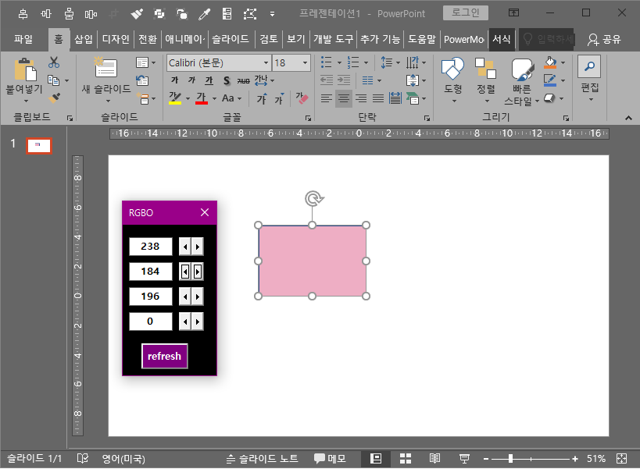This screenshot has height=469, width=640.
Task: Apply text shadow with the S icon
Action: [227, 80]
